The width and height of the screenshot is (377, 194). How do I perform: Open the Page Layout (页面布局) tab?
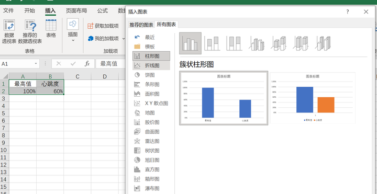pyautogui.click(x=76, y=10)
